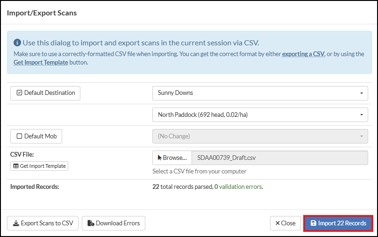The width and height of the screenshot is (378, 237).
Task: Open the Sunny Downs property dropdown
Action: (260, 93)
